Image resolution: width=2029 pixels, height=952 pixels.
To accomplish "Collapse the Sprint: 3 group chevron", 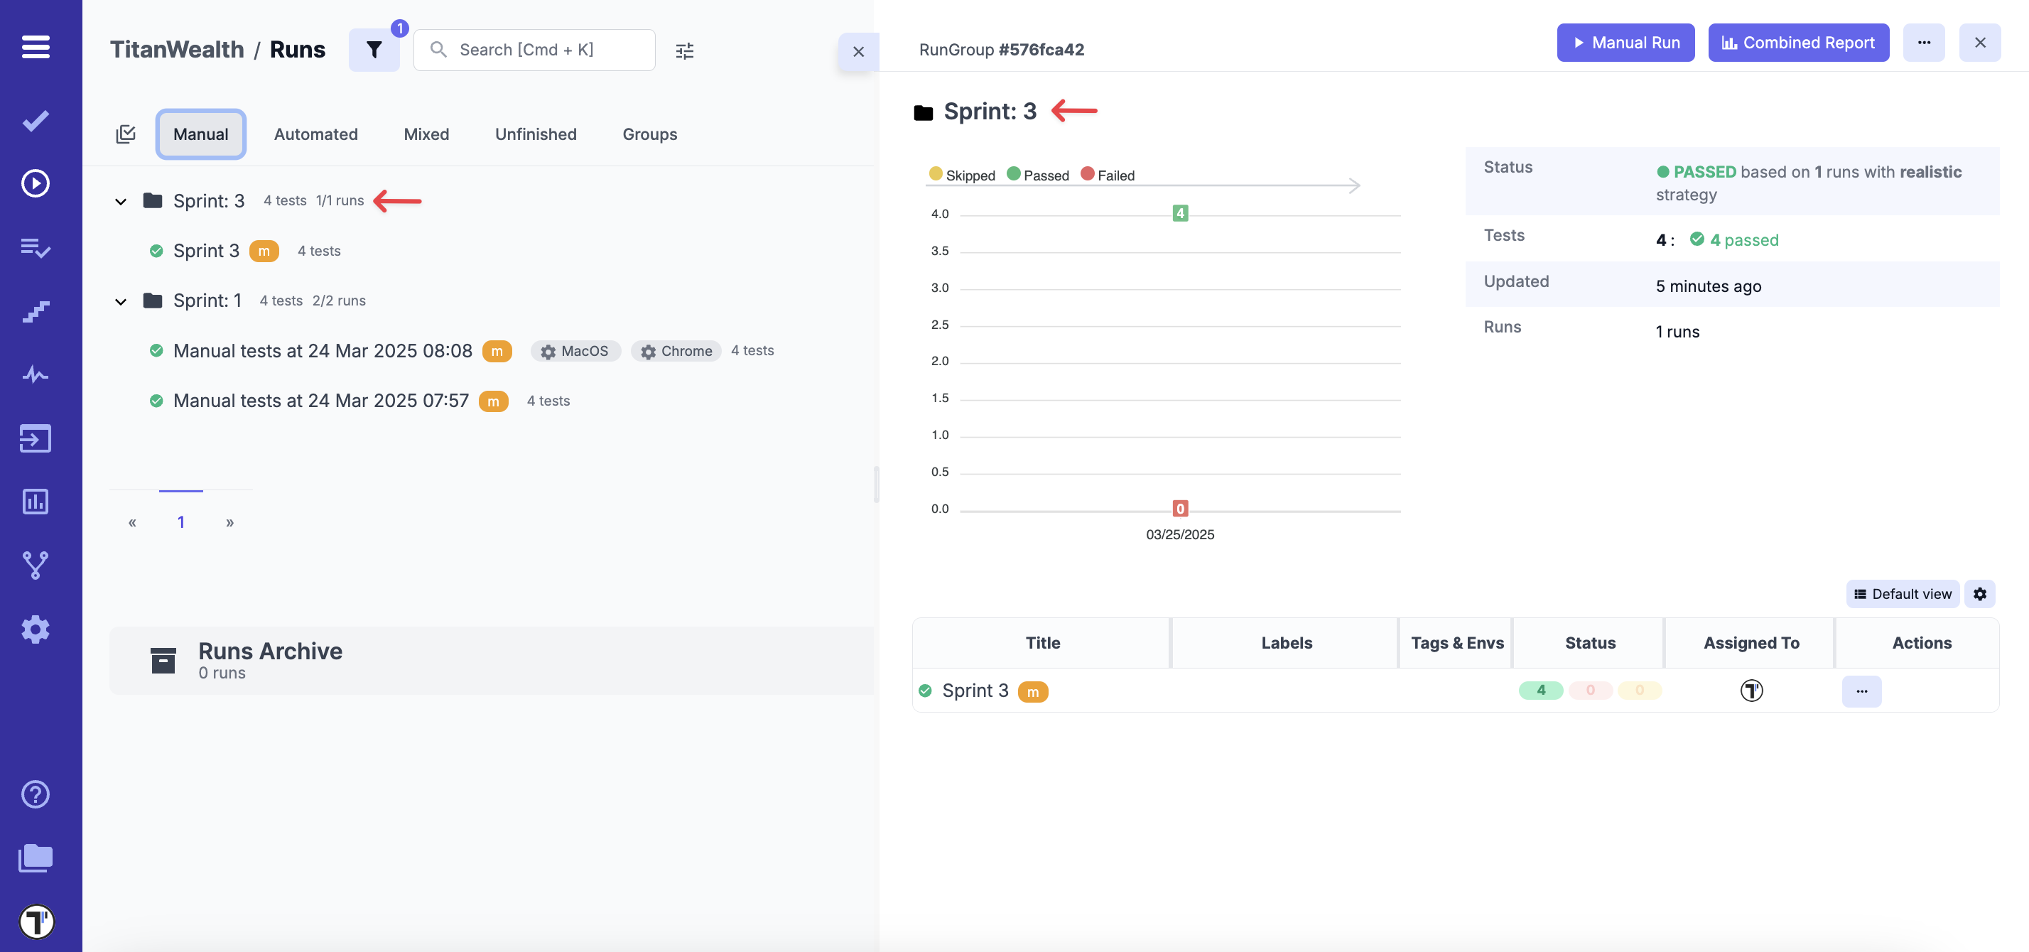I will click(121, 202).
